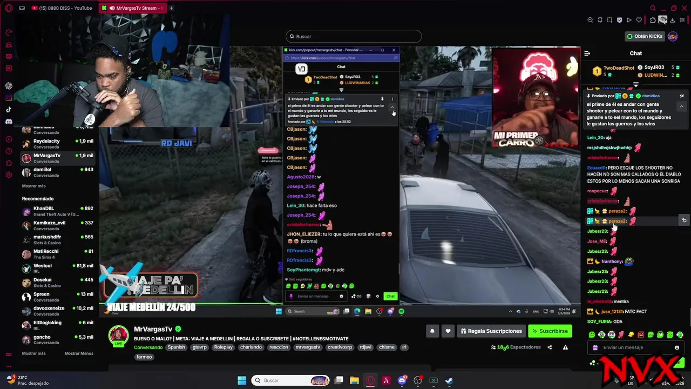Click the Windows Start button

242,380
